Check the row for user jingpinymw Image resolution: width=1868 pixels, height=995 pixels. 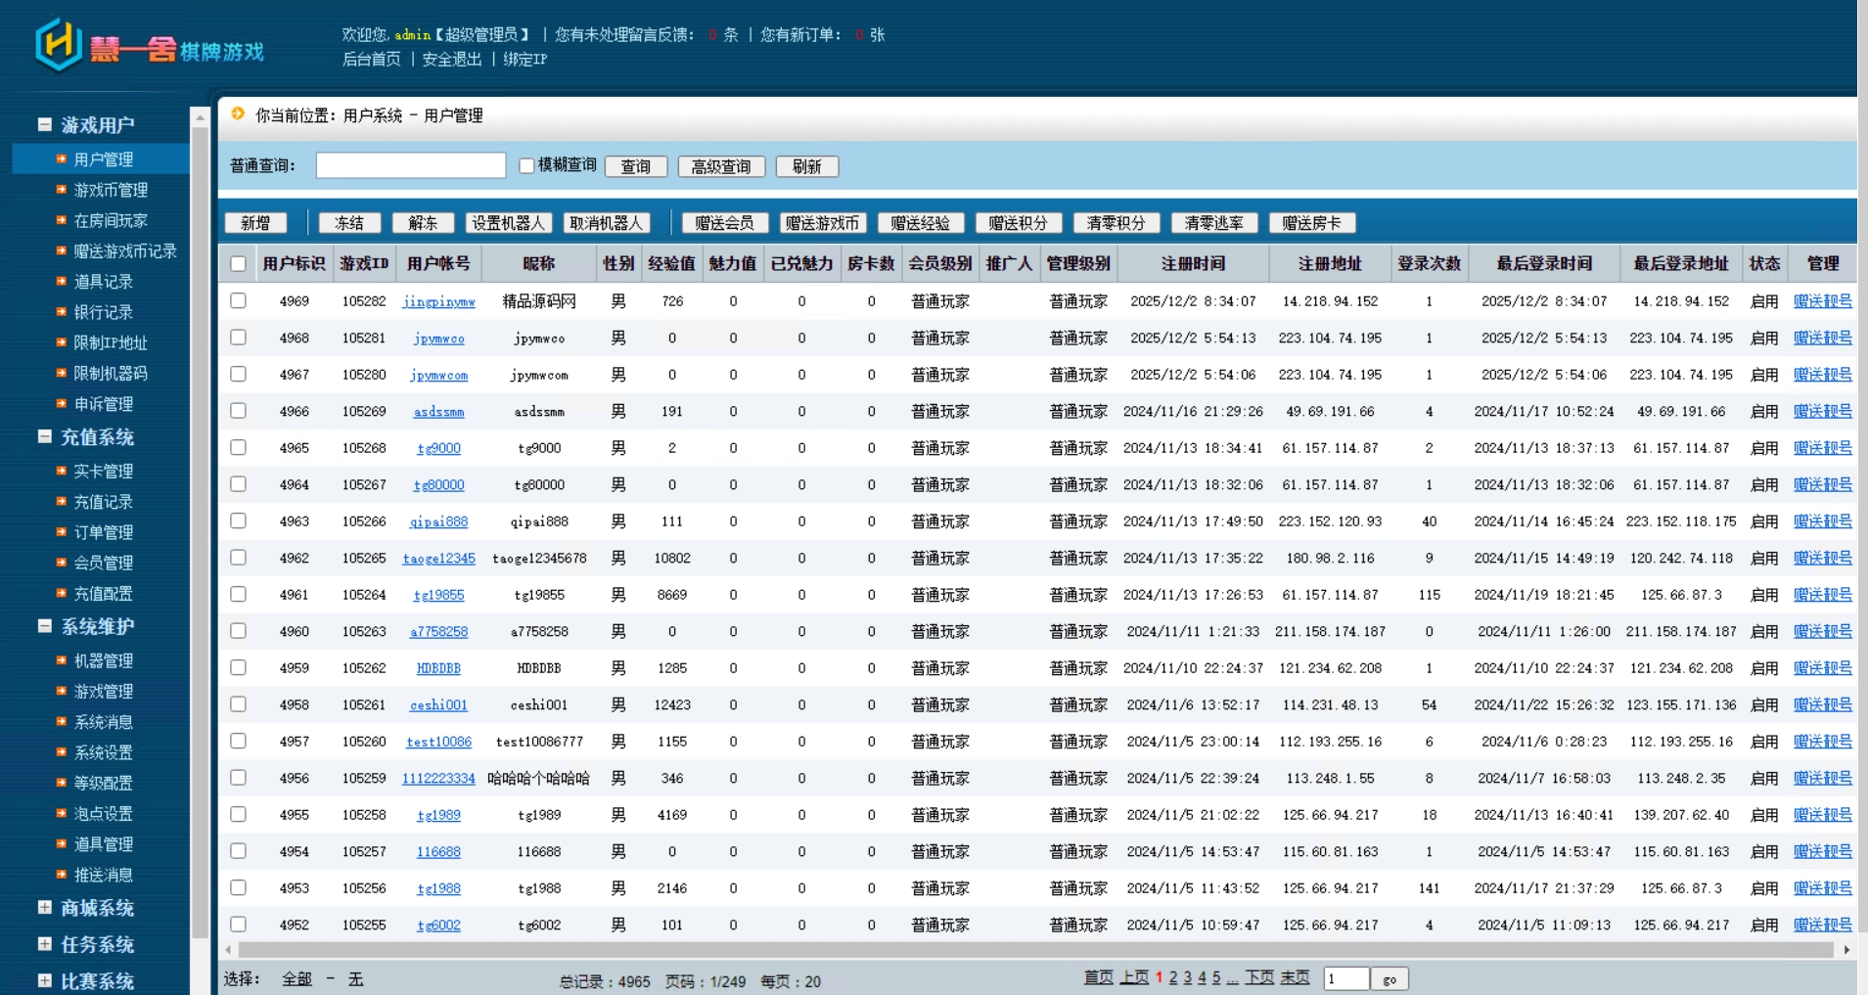pos(238,301)
